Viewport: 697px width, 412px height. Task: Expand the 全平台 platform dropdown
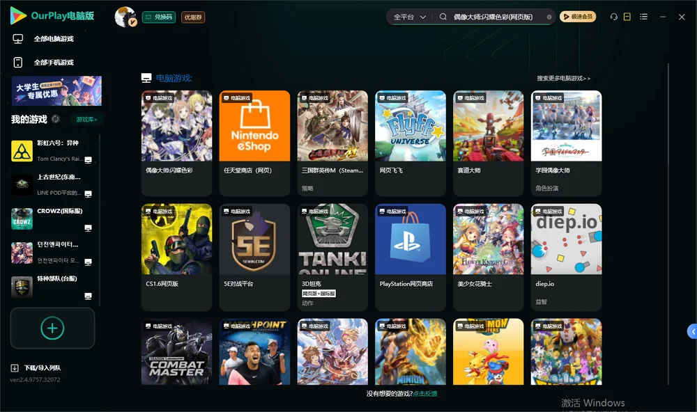409,17
